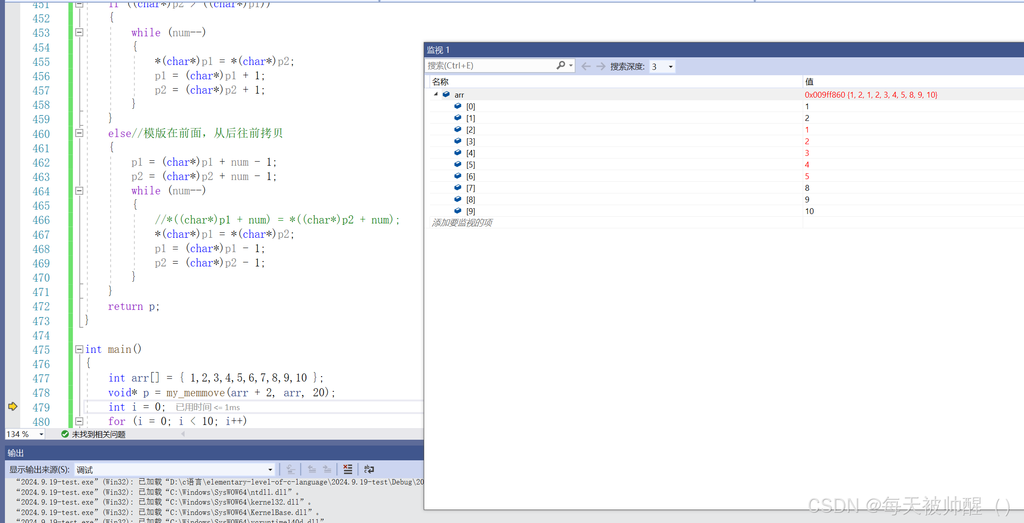
Task: Click the 输出 panel title
Action: pyautogui.click(x=16, y=453)
